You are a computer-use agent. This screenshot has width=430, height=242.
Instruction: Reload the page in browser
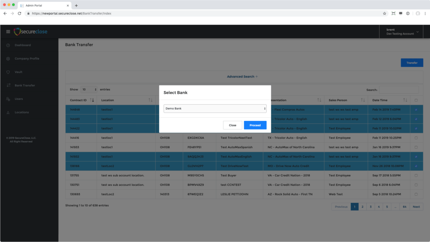[x=20, y=13]
